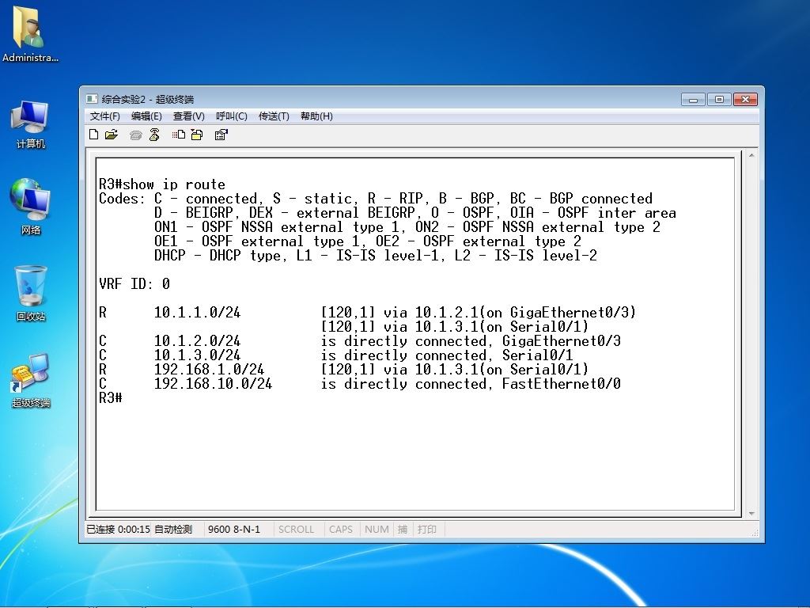Select the 计算机 desktop icon
Screen dimensions: 810x608
pyautogui.click(x=30, y=126)
